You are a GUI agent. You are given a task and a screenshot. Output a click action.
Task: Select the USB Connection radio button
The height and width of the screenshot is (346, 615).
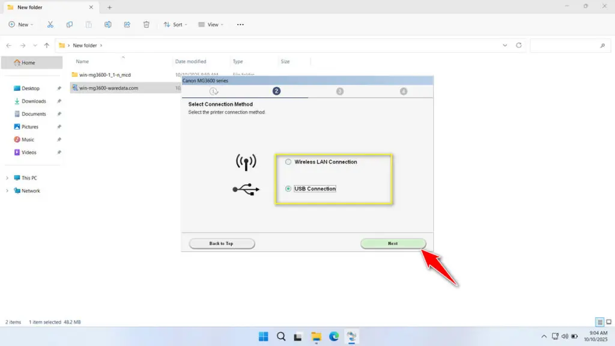point(289,188)
